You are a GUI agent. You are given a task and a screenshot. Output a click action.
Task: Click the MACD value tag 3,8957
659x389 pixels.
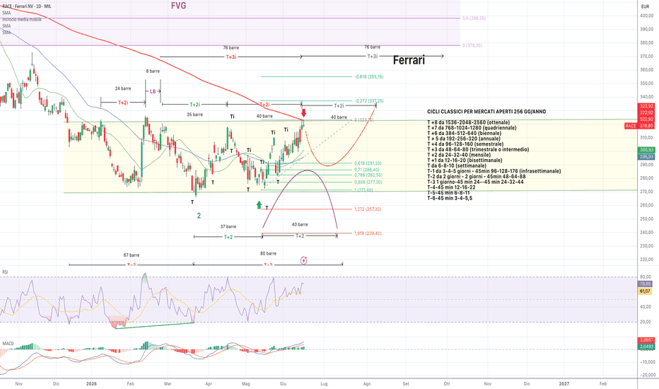646,339
